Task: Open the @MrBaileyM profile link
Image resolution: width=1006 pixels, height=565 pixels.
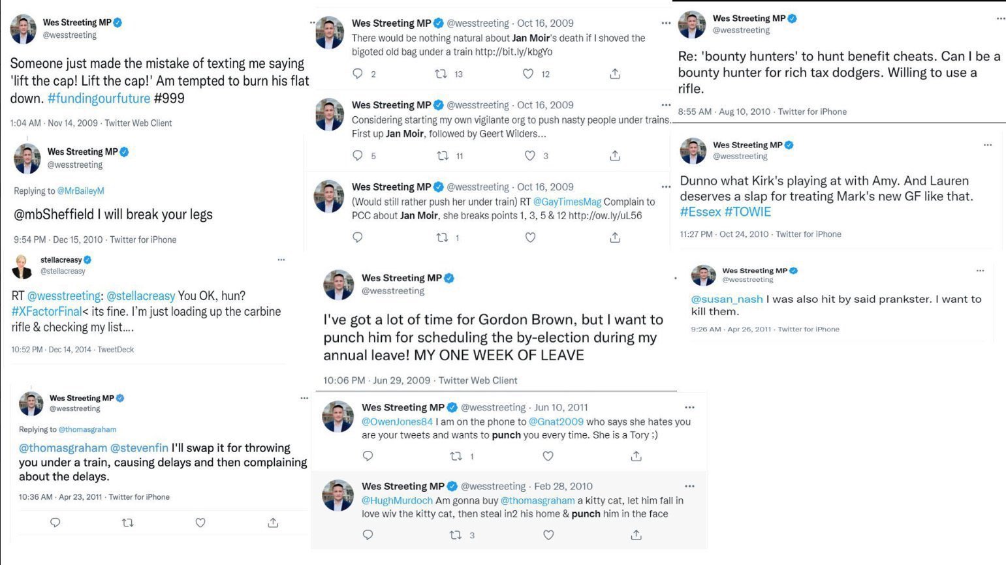Action: pos(80,191)
